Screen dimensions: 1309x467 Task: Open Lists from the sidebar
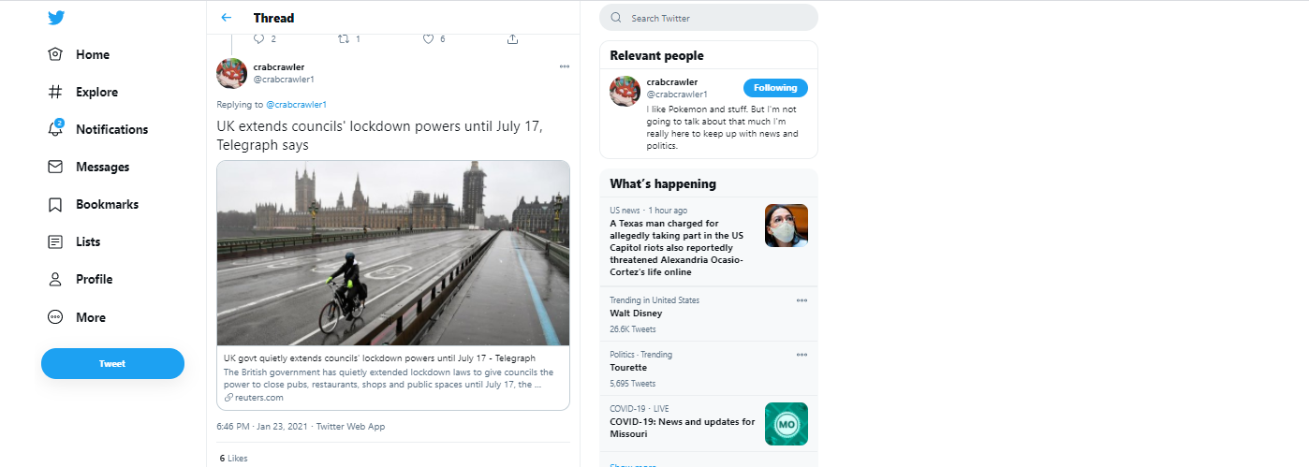[75, 241]
